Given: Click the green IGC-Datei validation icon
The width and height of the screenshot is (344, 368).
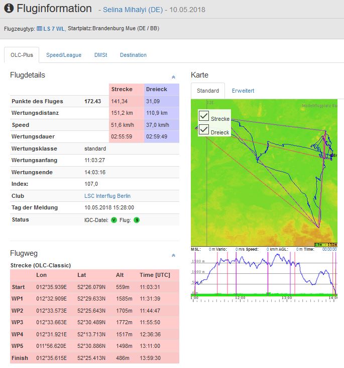Looking at the screenshot, I should pyautogui.click(x=114, y=220).
